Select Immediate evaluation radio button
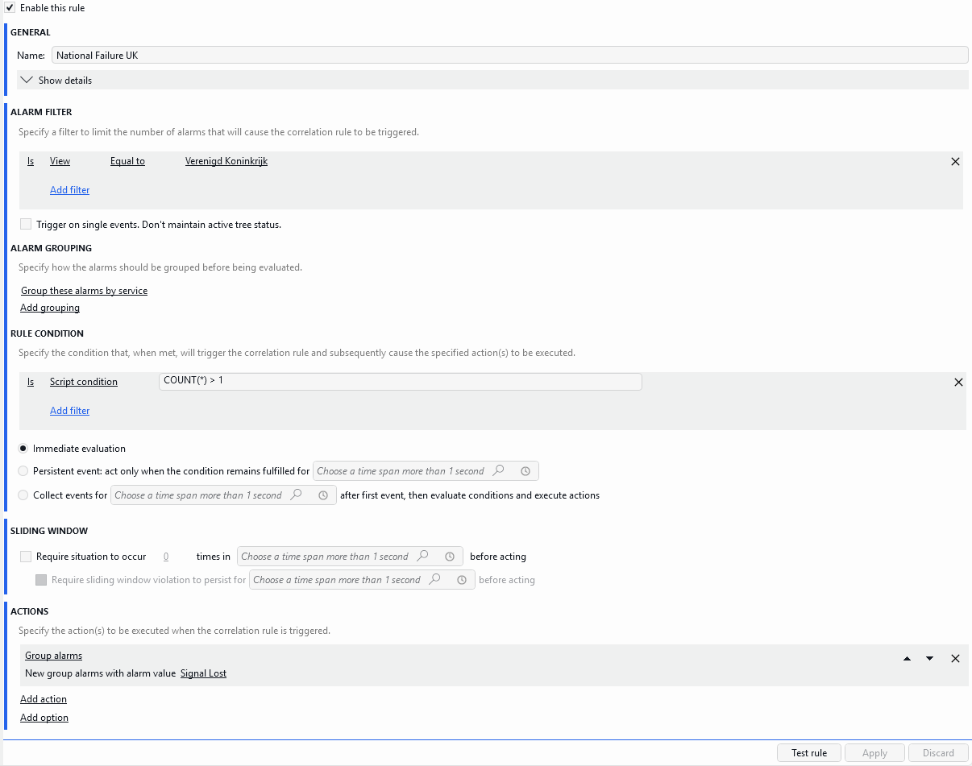The width and height of the screenshot is (972, 766). point(23,449)
